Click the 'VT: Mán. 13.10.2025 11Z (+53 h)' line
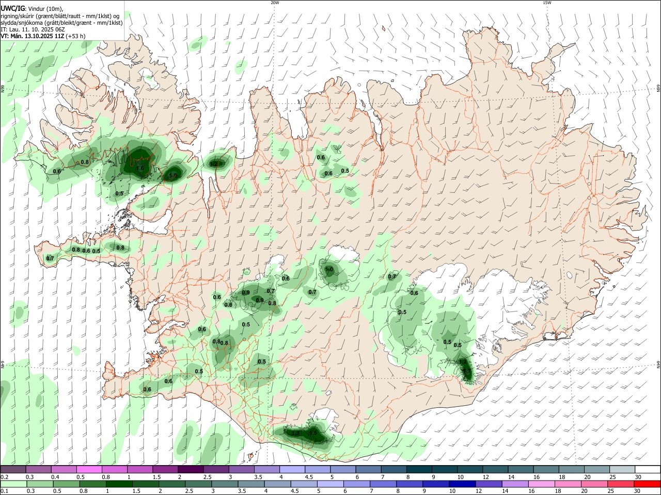The image size is (661, 495). point(43,36)
